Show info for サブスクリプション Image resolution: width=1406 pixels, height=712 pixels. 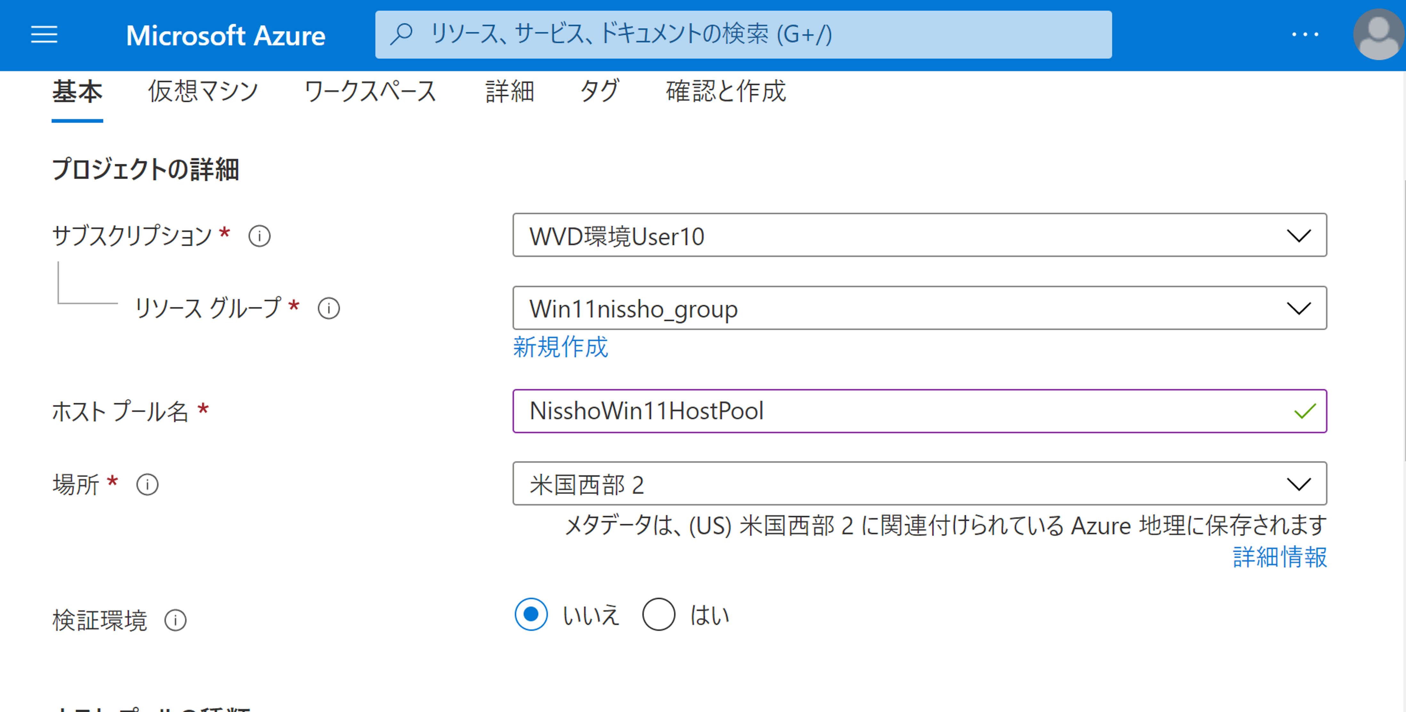point(259,236)
